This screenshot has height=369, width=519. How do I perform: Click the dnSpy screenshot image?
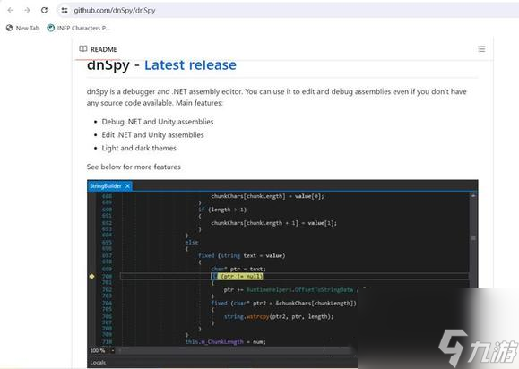click(282, 274)
